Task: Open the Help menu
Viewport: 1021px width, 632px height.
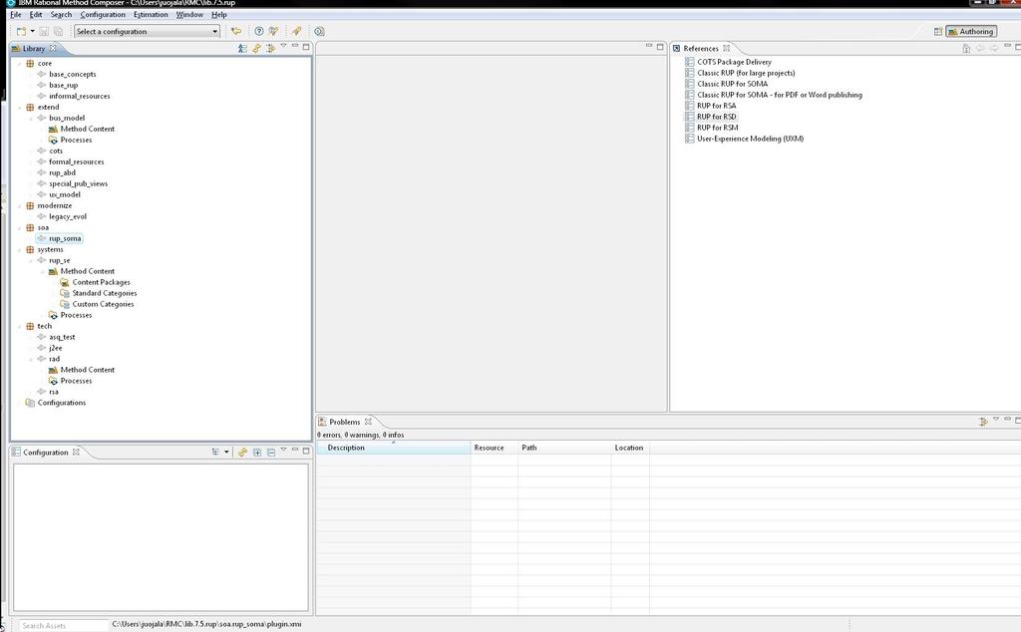Action: click(219, 14)
